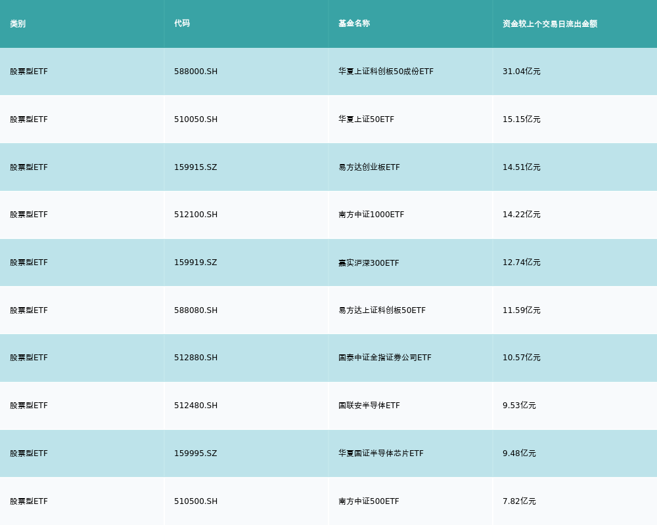657x525 pixels.
Task: Select code 510050.SH
Action: (x=196, y=119)
